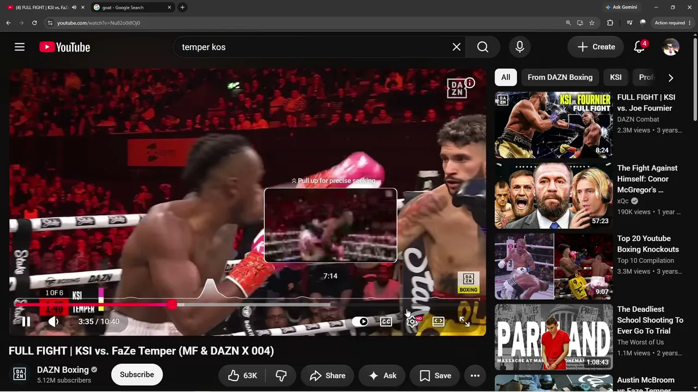698x392 pixels.
Task: Close the goat Google Search tab
Action: click(169, 8)
